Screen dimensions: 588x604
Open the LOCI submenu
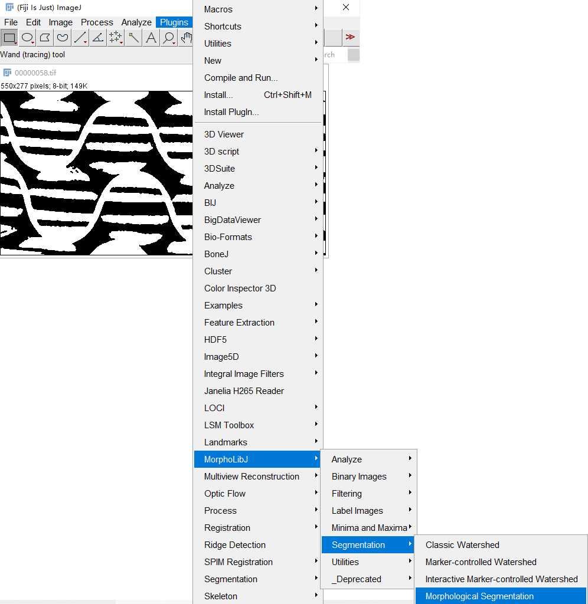coord(257,408)
